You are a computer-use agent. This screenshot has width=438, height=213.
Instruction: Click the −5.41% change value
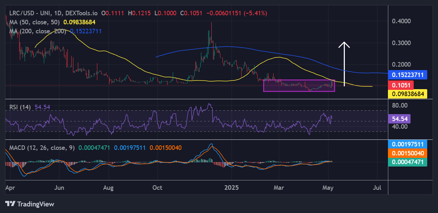click(255, 13)
